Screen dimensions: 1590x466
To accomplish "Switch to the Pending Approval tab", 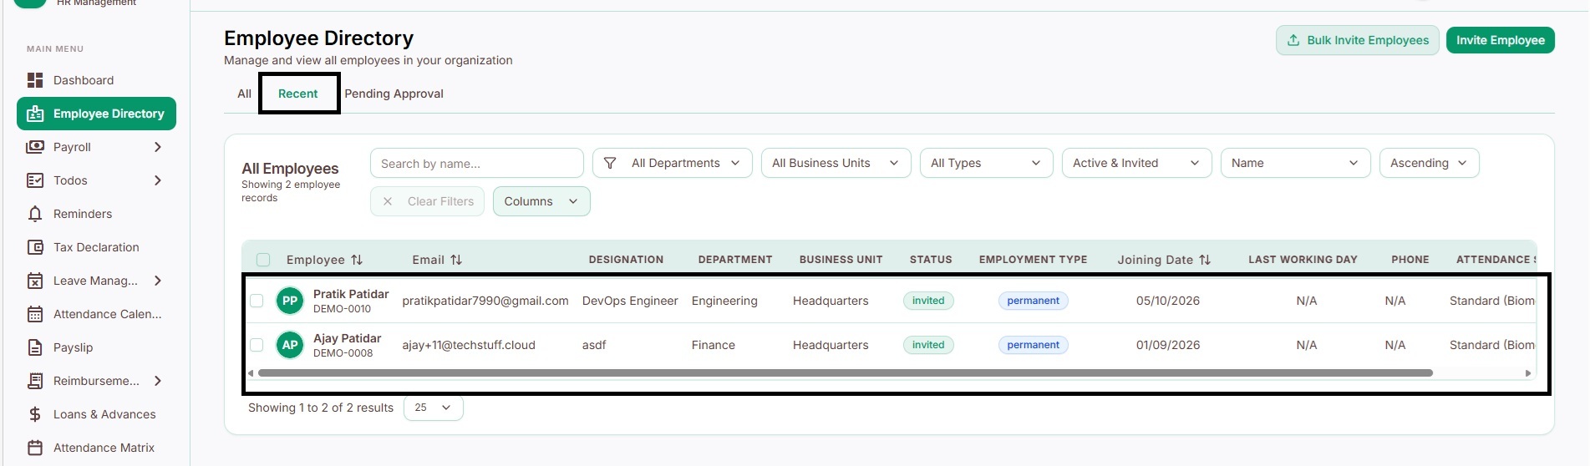I will tap(394, 94).
